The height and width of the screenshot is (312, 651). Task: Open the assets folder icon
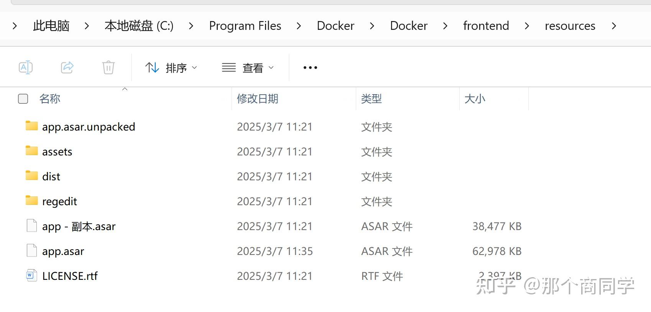[x=31, y=151]
